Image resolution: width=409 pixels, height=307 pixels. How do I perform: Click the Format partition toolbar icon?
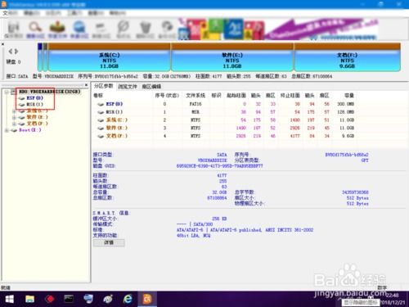tap(124, 29)
